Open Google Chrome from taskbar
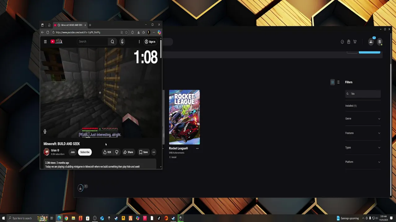 66,218
